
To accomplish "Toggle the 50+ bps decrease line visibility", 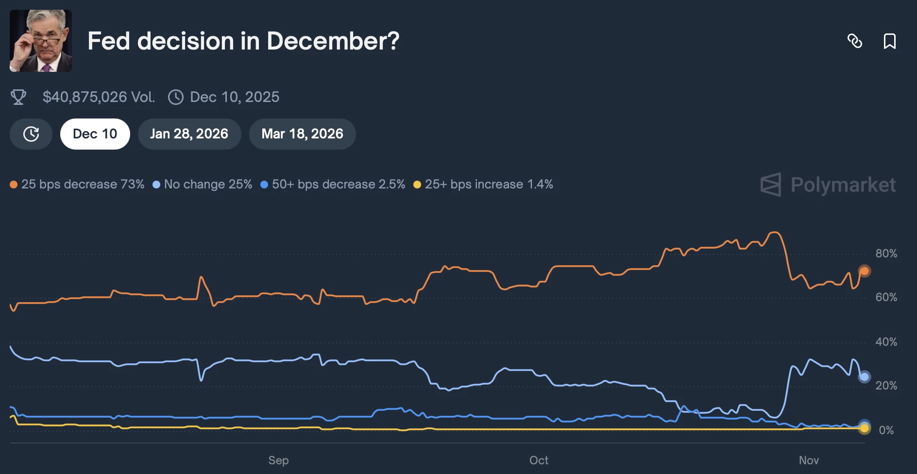I will click(x=334, y=185).
